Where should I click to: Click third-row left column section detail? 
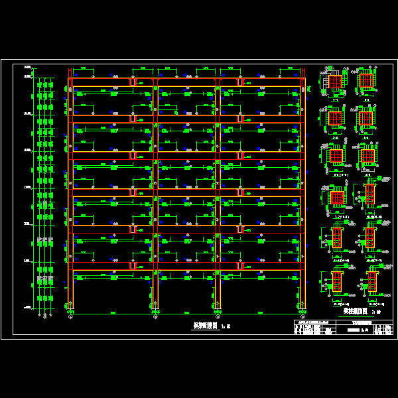tap(336, 156)
